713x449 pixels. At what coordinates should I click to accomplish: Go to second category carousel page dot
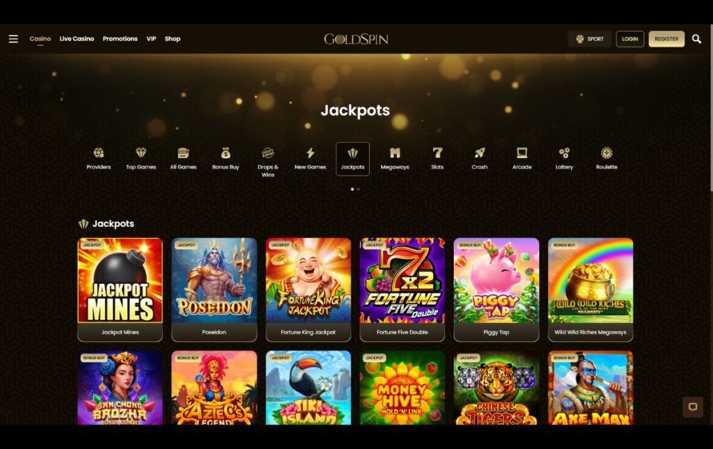[x=359, y=189]
